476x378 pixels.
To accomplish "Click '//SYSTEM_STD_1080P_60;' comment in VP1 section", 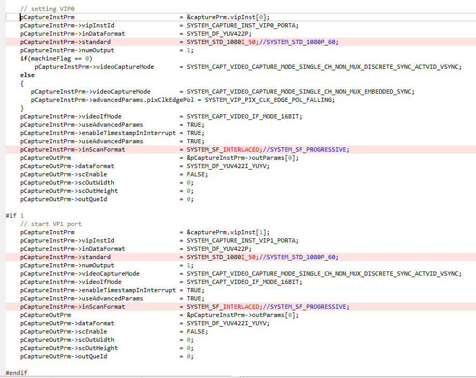I will pos(299,257).
